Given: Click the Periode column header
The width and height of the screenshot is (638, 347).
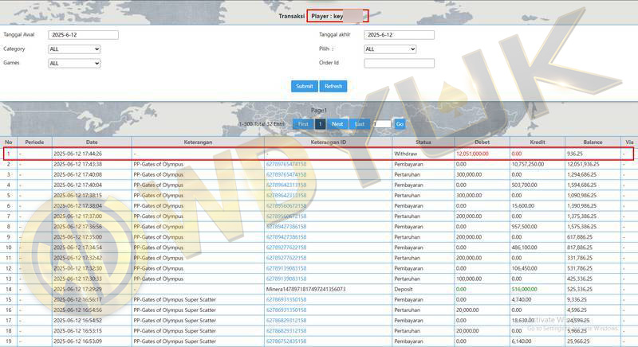Looking at the screenshot, I should [34, 142].
